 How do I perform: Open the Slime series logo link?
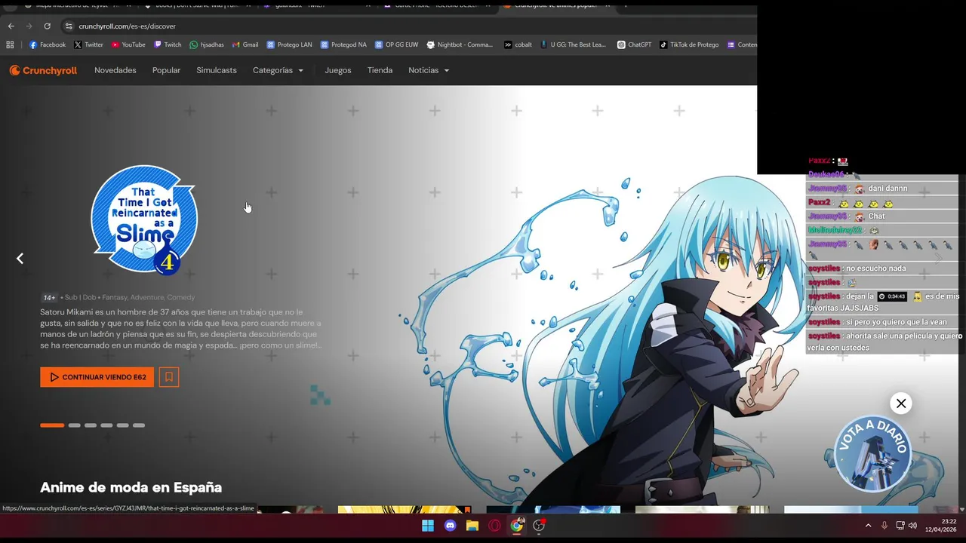tap(144, 219)
